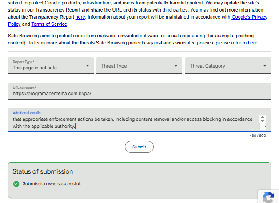Submit the report form
The height and width of the screenshot is (203, 279).
click(139, 147)
